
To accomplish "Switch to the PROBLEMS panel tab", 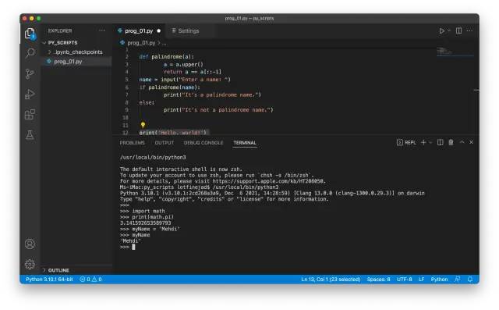I will [x=132, y=143].
